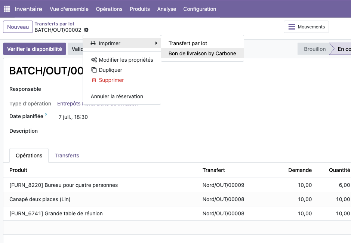The width and height of the screenshot is (351, 243).
Task: Sort by the Produit column header
Action: click(x=18, y=170)
